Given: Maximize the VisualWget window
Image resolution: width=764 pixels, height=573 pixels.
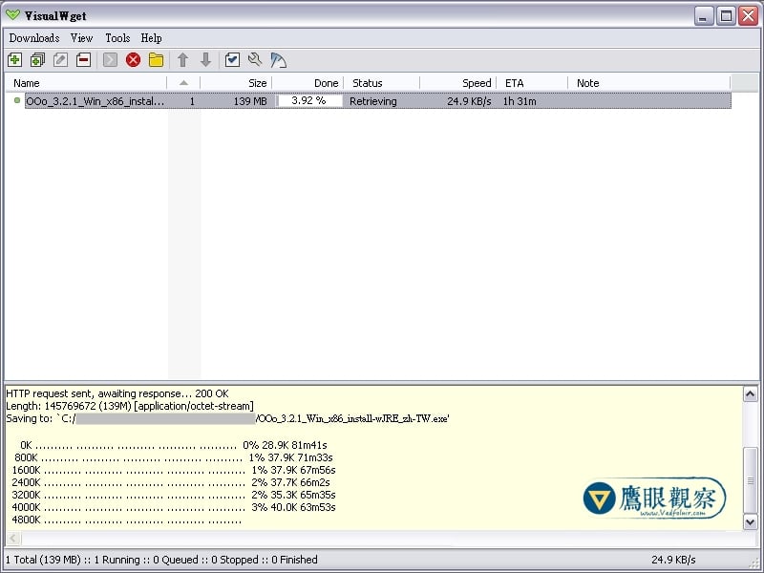Looking at the screenshot, I should 726,15.
